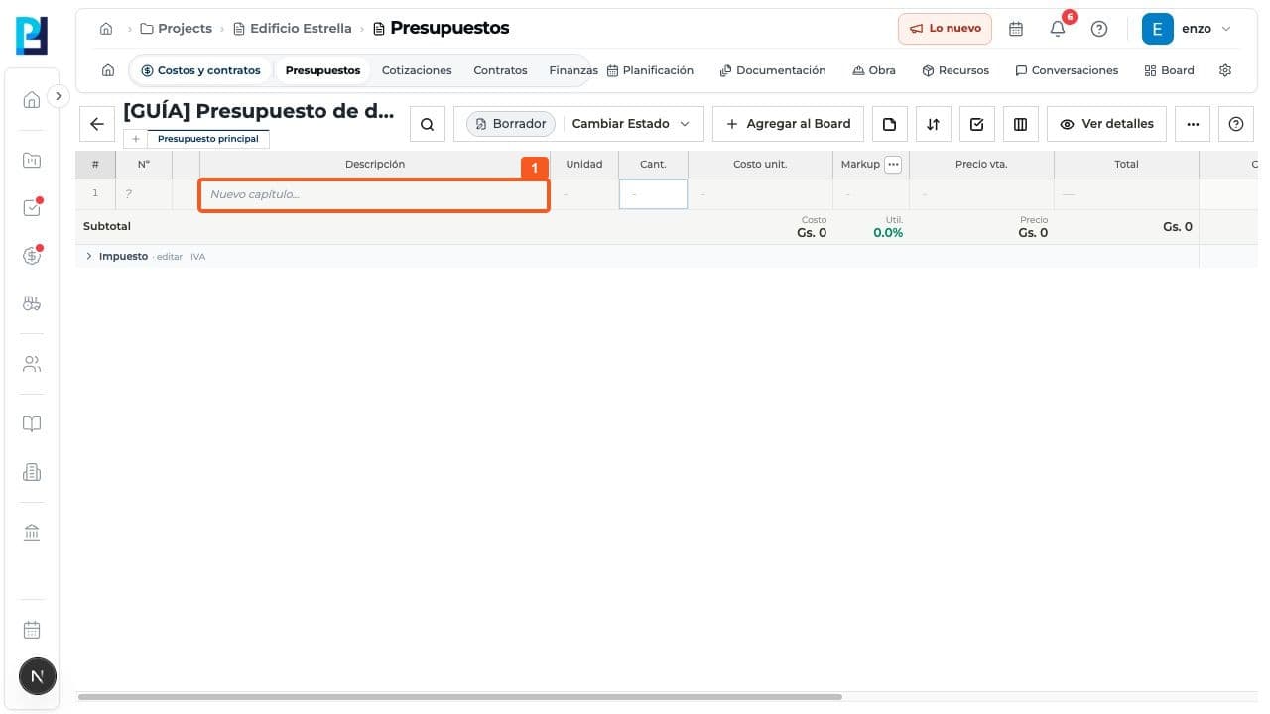Open the Cambiar Estado dropdown
Viewport: 1270px width, 714px height.
pyautogui.click(x=631, y=124)
